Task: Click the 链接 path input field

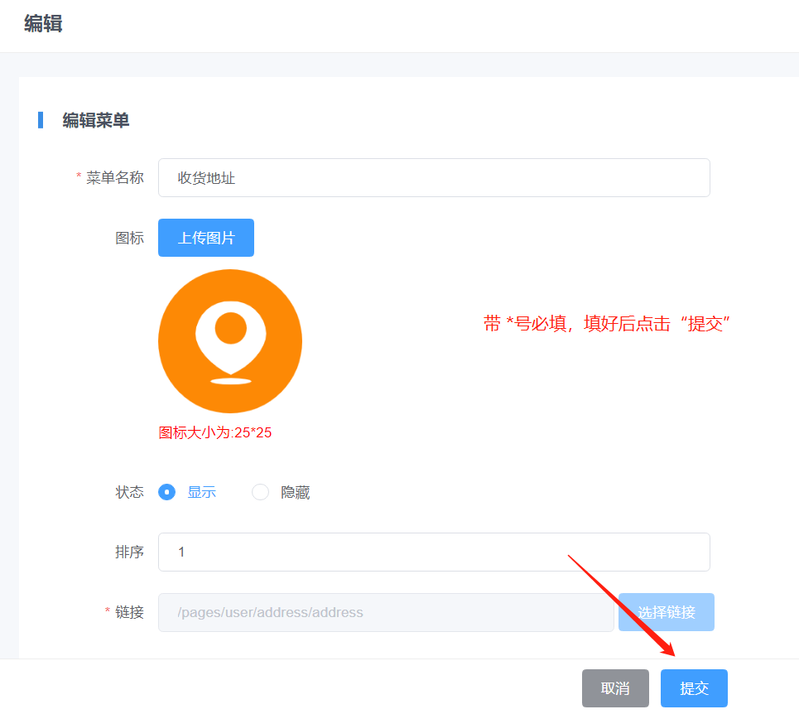Action: tap(386, 612)
